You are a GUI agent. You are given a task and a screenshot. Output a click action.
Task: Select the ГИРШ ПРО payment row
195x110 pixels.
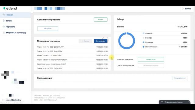pyautogui.click(x=72, y=68)
